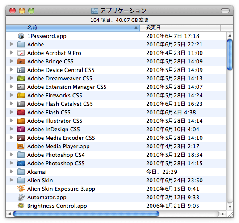Click the Adobe Extension Manager CS5 icon
The height and width of the screenshot is (223, 239).
pos(21,87)
